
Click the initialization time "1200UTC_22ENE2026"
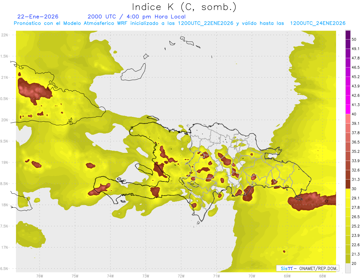click(205, 23)
